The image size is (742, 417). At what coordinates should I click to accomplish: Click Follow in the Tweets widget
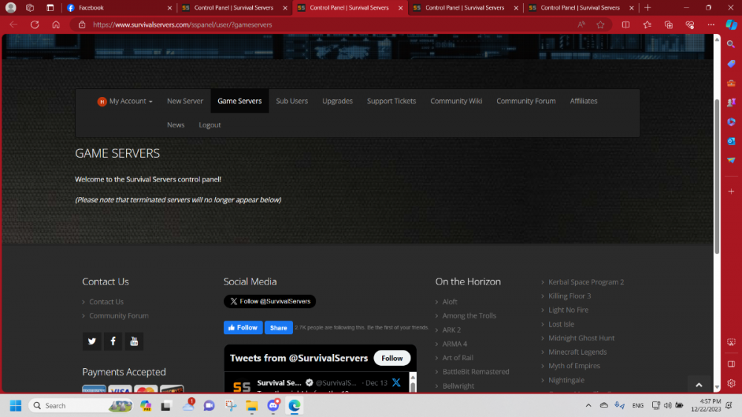[392, 358]
